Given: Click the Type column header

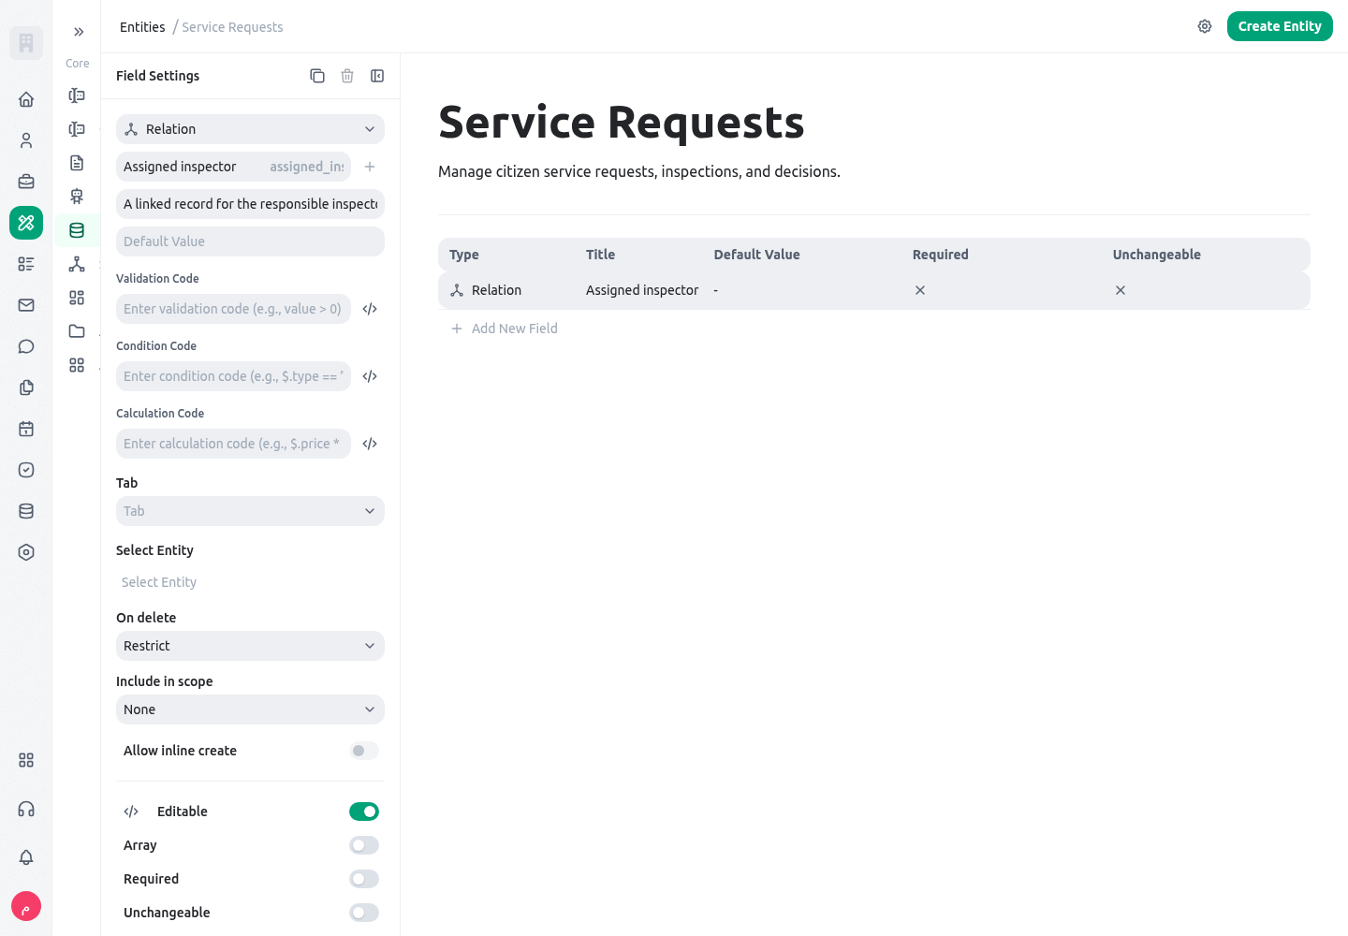Looking at the screenshot, I should coord(464,255).
